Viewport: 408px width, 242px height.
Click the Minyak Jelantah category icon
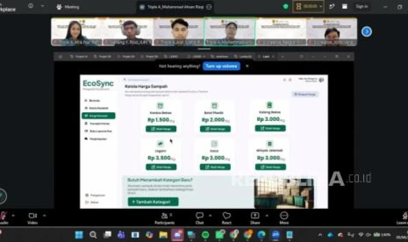pos(270,144)
